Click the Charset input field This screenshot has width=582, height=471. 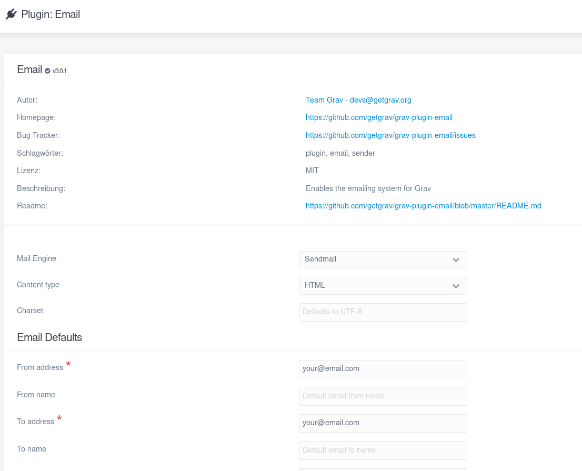click(383, 312)
